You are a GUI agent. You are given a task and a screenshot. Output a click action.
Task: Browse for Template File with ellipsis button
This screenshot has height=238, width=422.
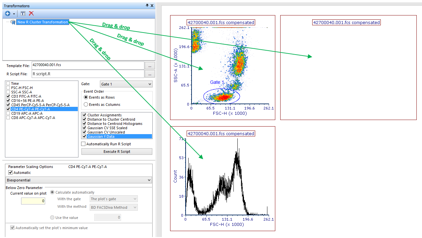pyautogui.click(x=150, y=65)
